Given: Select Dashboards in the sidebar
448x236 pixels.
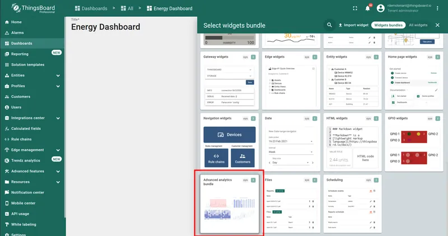Looking at the screenshot, I should tap(32, 44).
